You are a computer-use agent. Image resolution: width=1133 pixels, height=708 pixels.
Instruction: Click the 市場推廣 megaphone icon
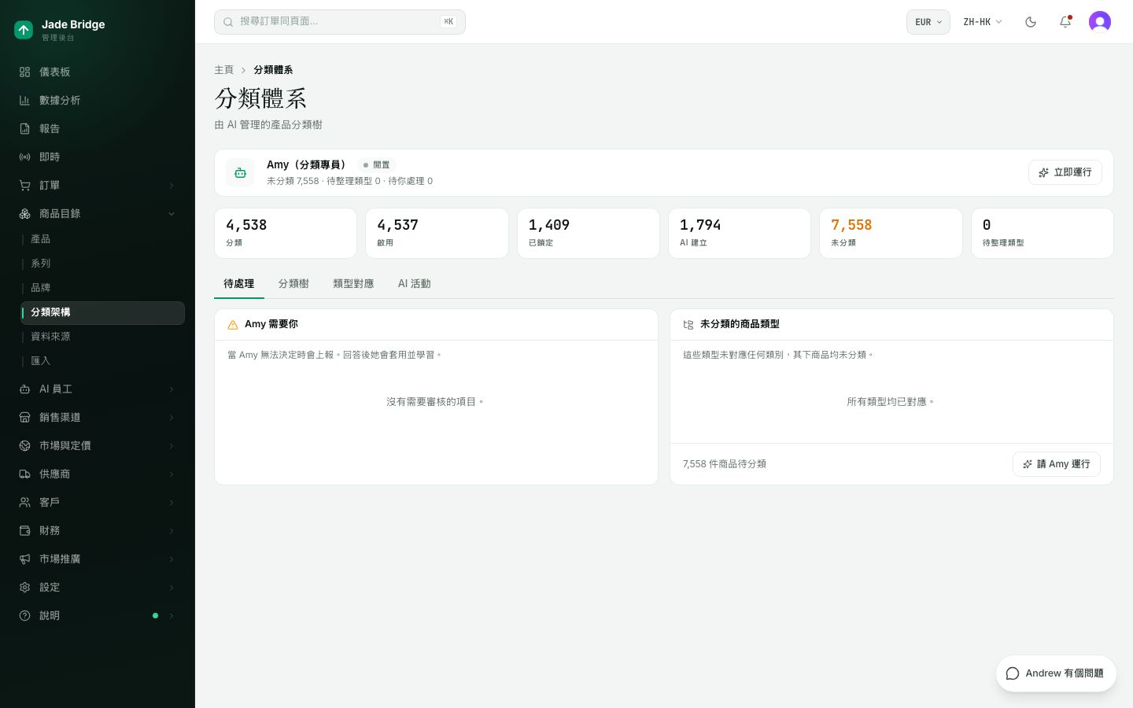click(x=24, y=559)
